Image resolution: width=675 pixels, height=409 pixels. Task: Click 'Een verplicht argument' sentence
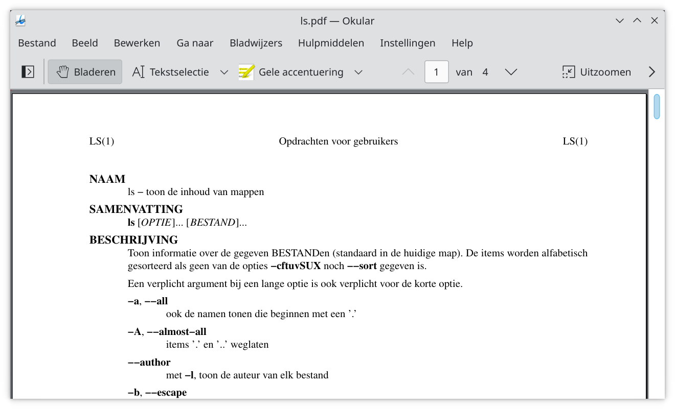click(x=295, y=284)
